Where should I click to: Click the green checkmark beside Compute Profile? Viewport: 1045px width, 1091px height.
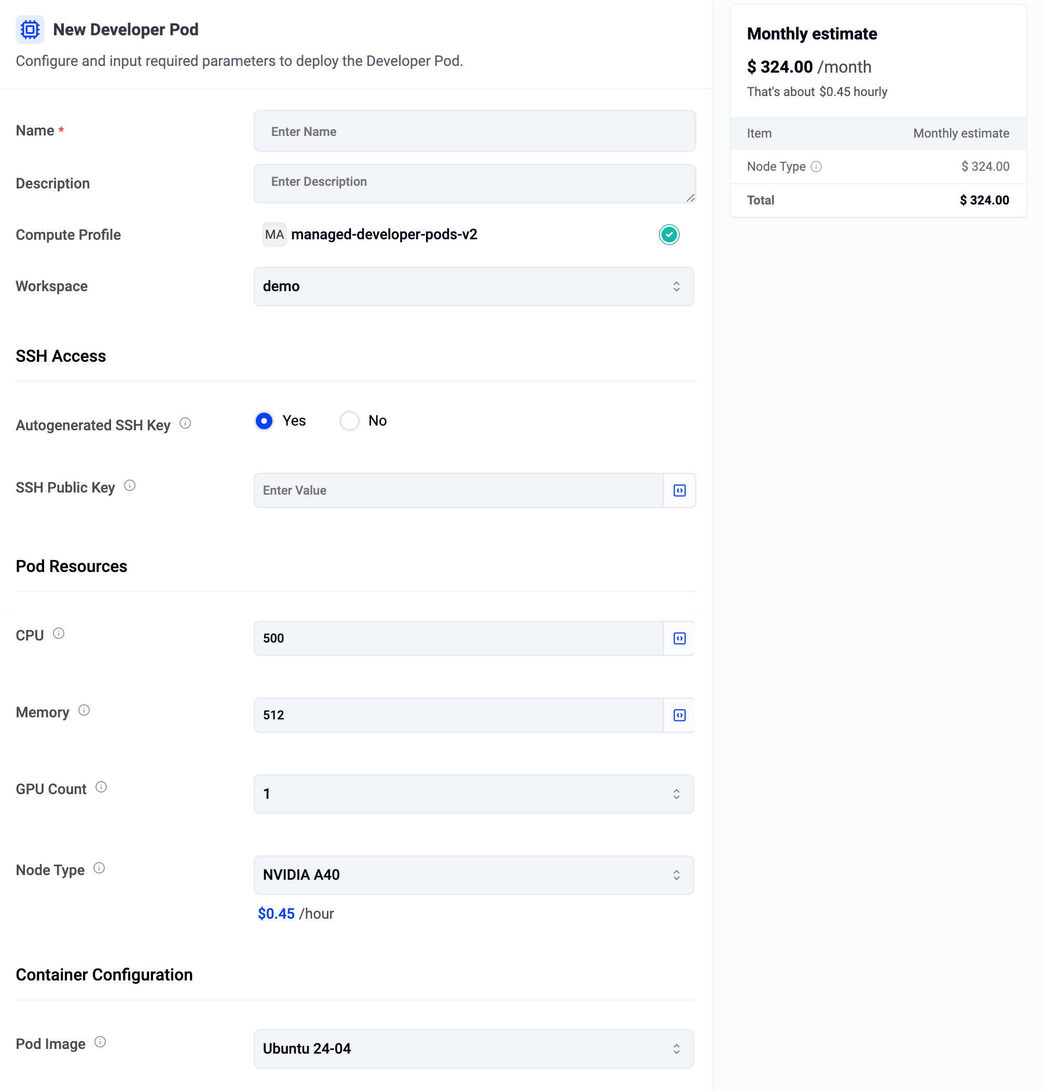click(669, 235)
